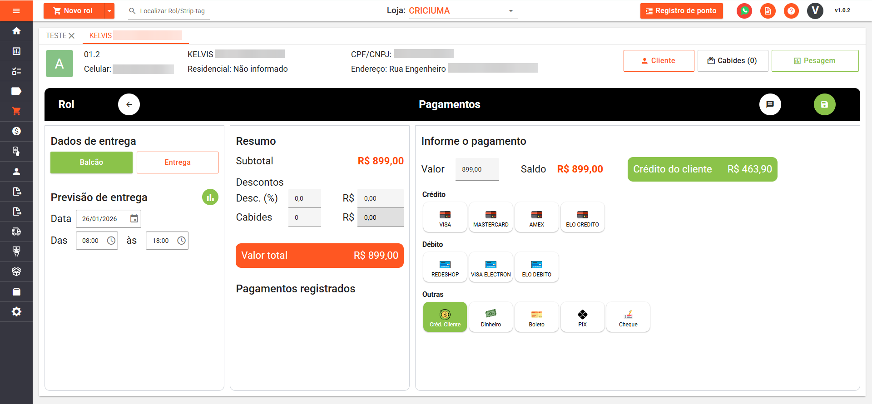Select Balcão delivery option

click(x=91, y=163)
